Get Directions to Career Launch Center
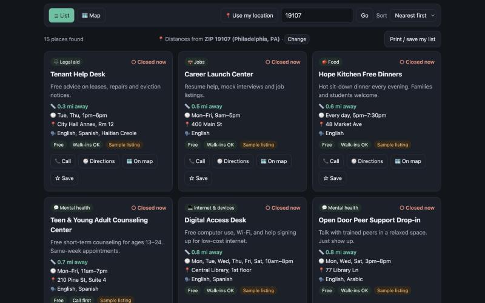 [233, 161]
